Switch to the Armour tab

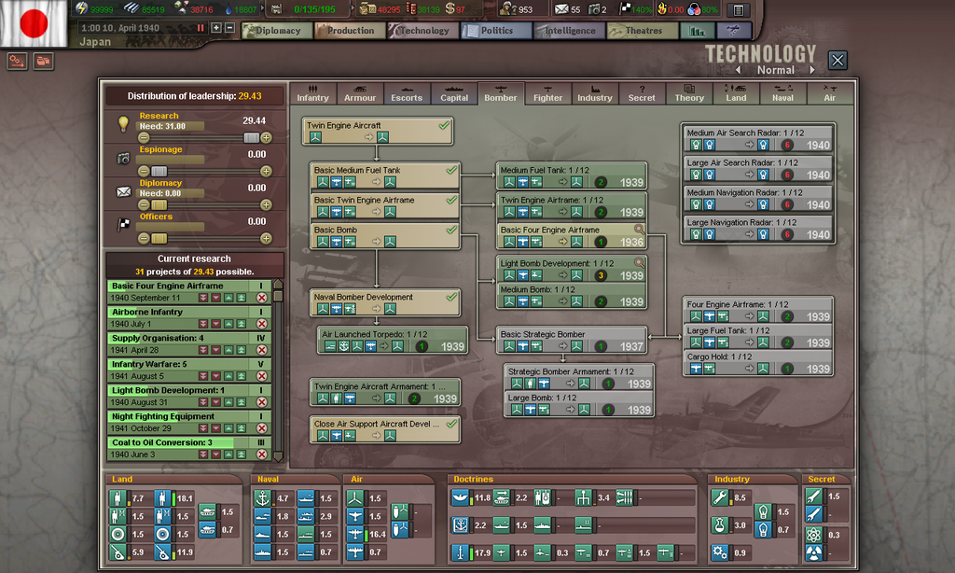coord(360,94)
